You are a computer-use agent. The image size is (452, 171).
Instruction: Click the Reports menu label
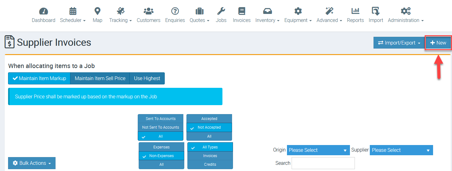355,20
